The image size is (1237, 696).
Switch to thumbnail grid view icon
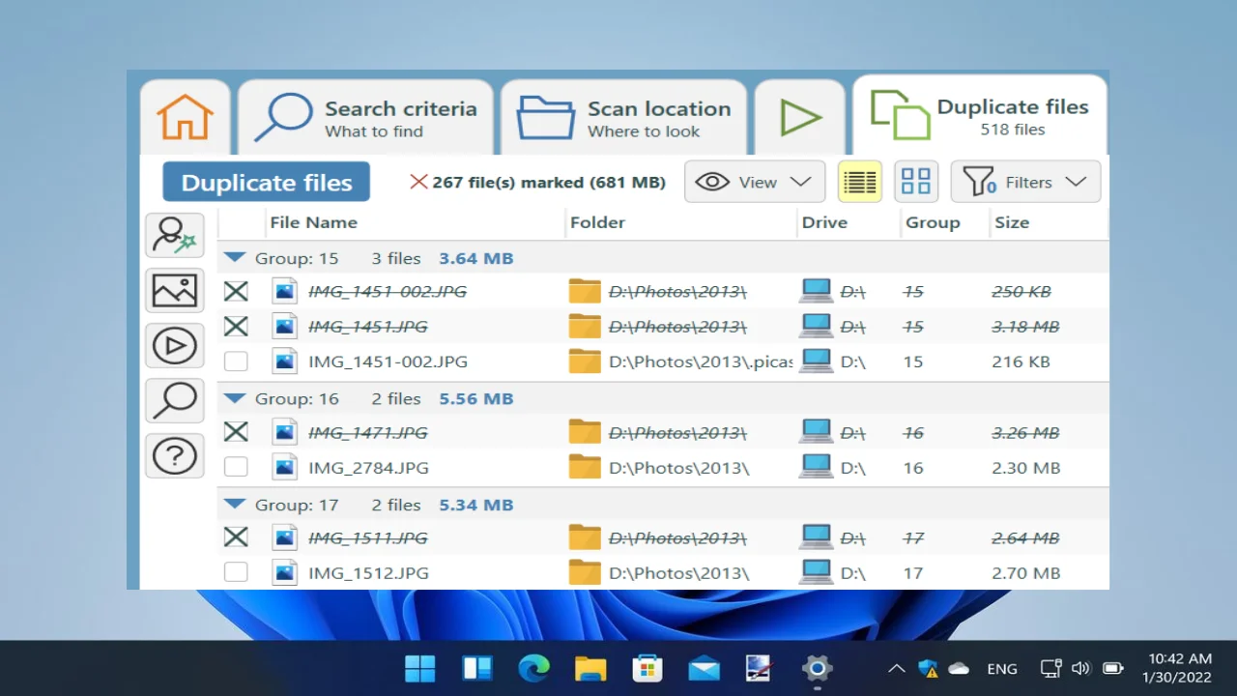coord(916,181)
